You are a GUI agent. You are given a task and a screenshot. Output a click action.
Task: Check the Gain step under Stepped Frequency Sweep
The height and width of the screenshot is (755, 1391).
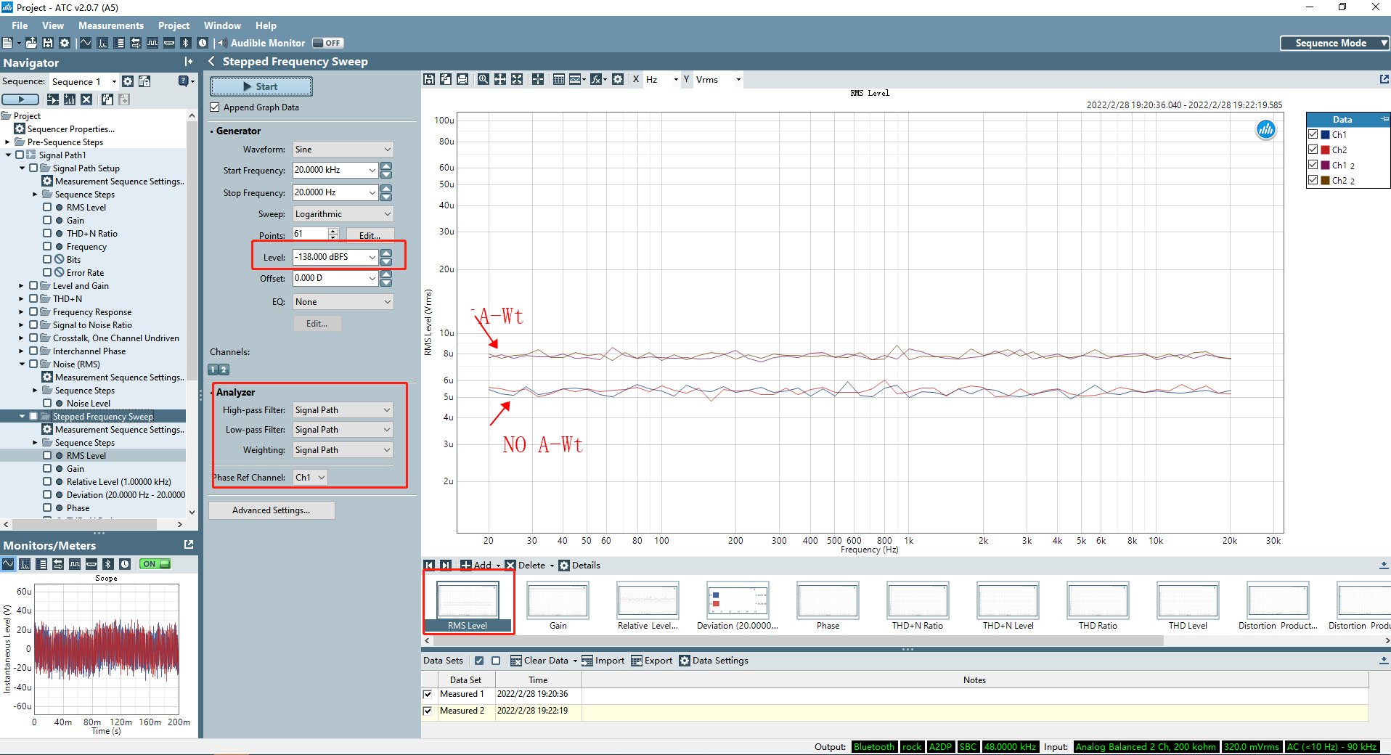point(47,469)
